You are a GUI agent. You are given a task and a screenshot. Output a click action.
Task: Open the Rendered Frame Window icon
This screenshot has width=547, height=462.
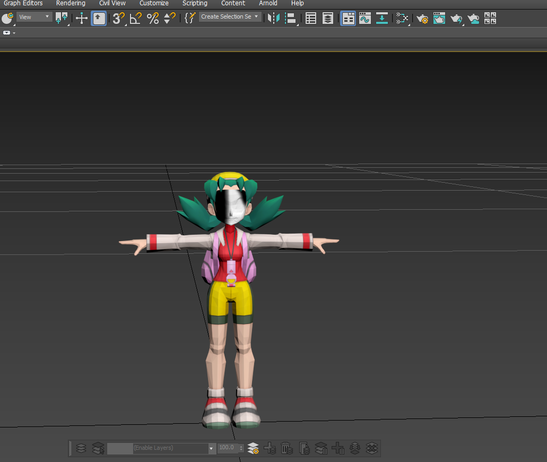coord(439,18)
